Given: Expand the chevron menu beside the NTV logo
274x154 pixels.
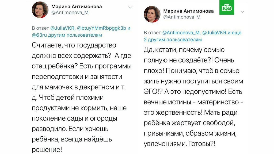Looking at the screenshot, I should (242, 12).
